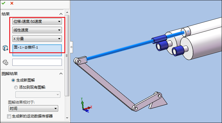Enable 生成新的运动数据传感器 checkbox
222x123 pixels.
pyautogui.click(x=9, y=116)
